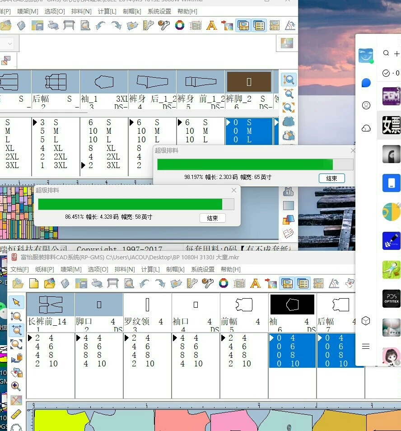Open the color ring icon in upper toolbar
Screen dimensions: 401x431
180,25
